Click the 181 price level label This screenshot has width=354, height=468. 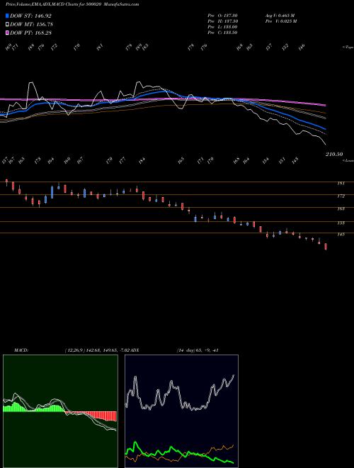[x=341, y=183]
